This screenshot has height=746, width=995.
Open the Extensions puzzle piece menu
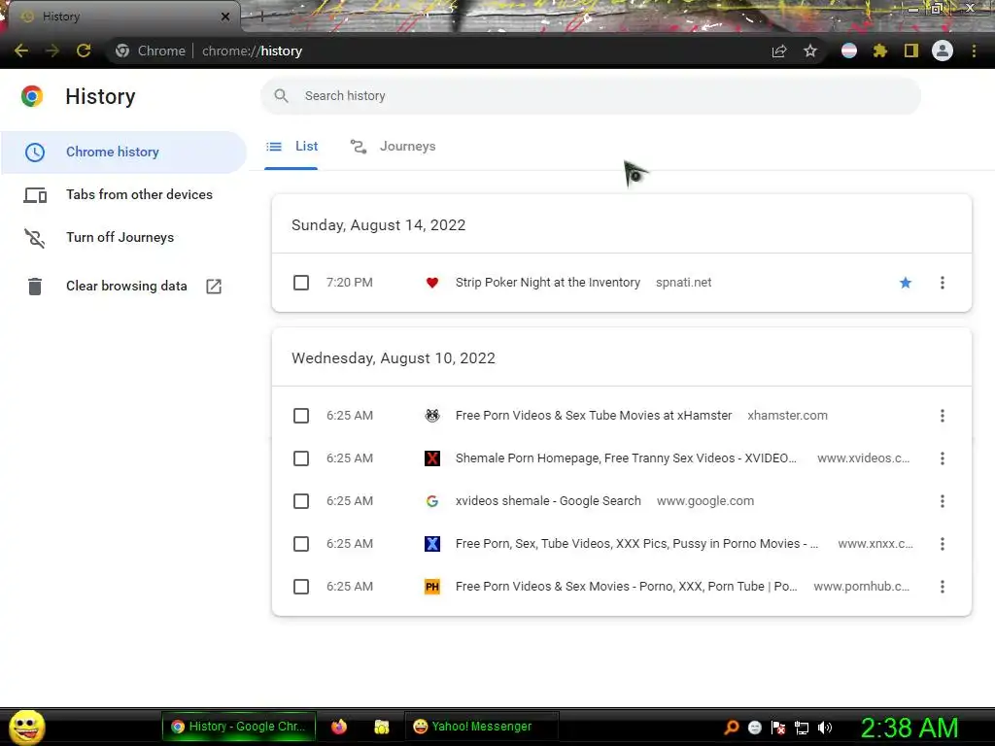[x=879, y=51]
